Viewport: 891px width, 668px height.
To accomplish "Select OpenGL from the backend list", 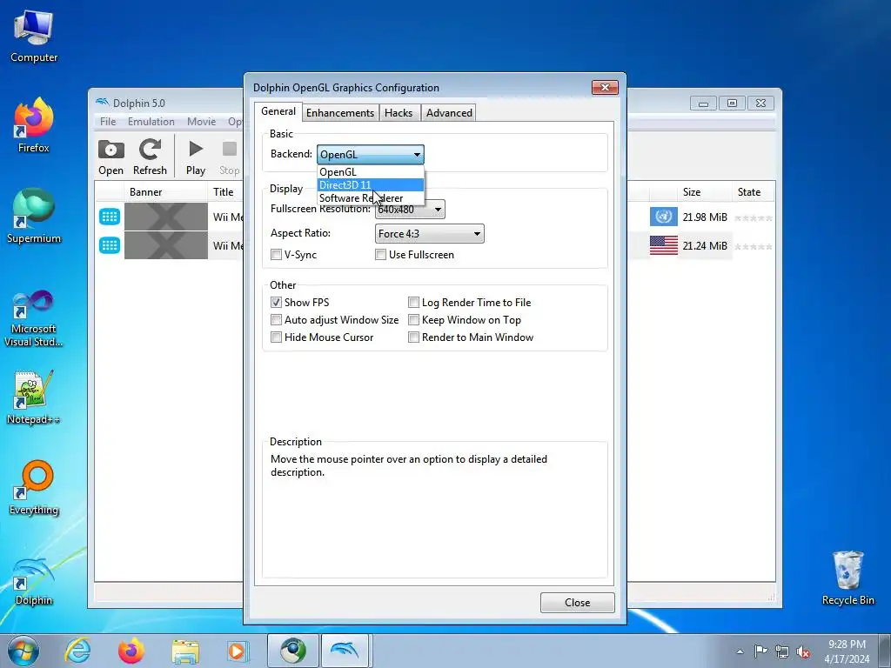I will pyautogui.click(x=371, y=172).
